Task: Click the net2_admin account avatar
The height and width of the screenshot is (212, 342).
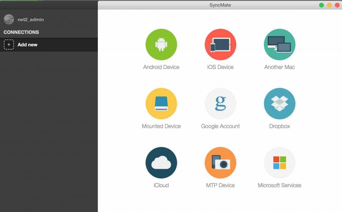Action: 8,19
